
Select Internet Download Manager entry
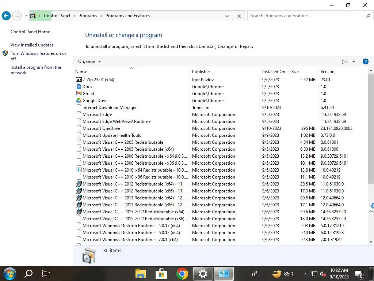(110, 108)
